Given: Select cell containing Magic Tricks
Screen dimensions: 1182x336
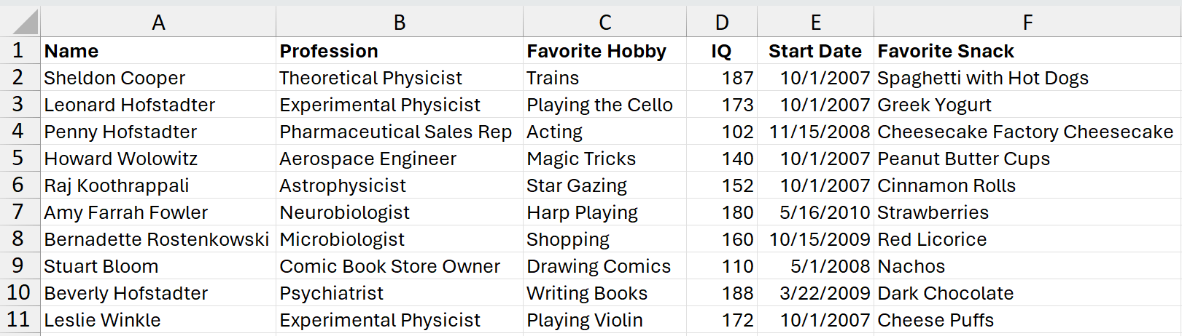Looking at the screenshot, I should [581, 159].
